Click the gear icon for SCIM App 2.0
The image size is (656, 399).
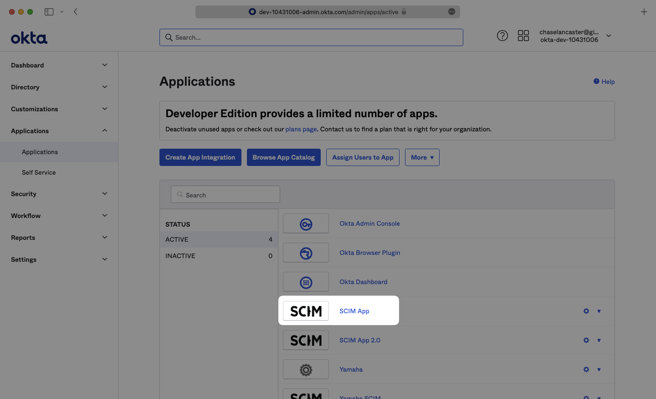tap(586, 340)
